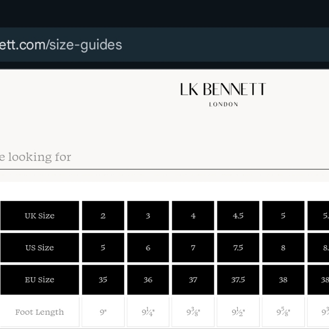The width and height of the screenshot is (329, 329).
Task: Select EU size 37.5 cell
Action: point(238,280)
